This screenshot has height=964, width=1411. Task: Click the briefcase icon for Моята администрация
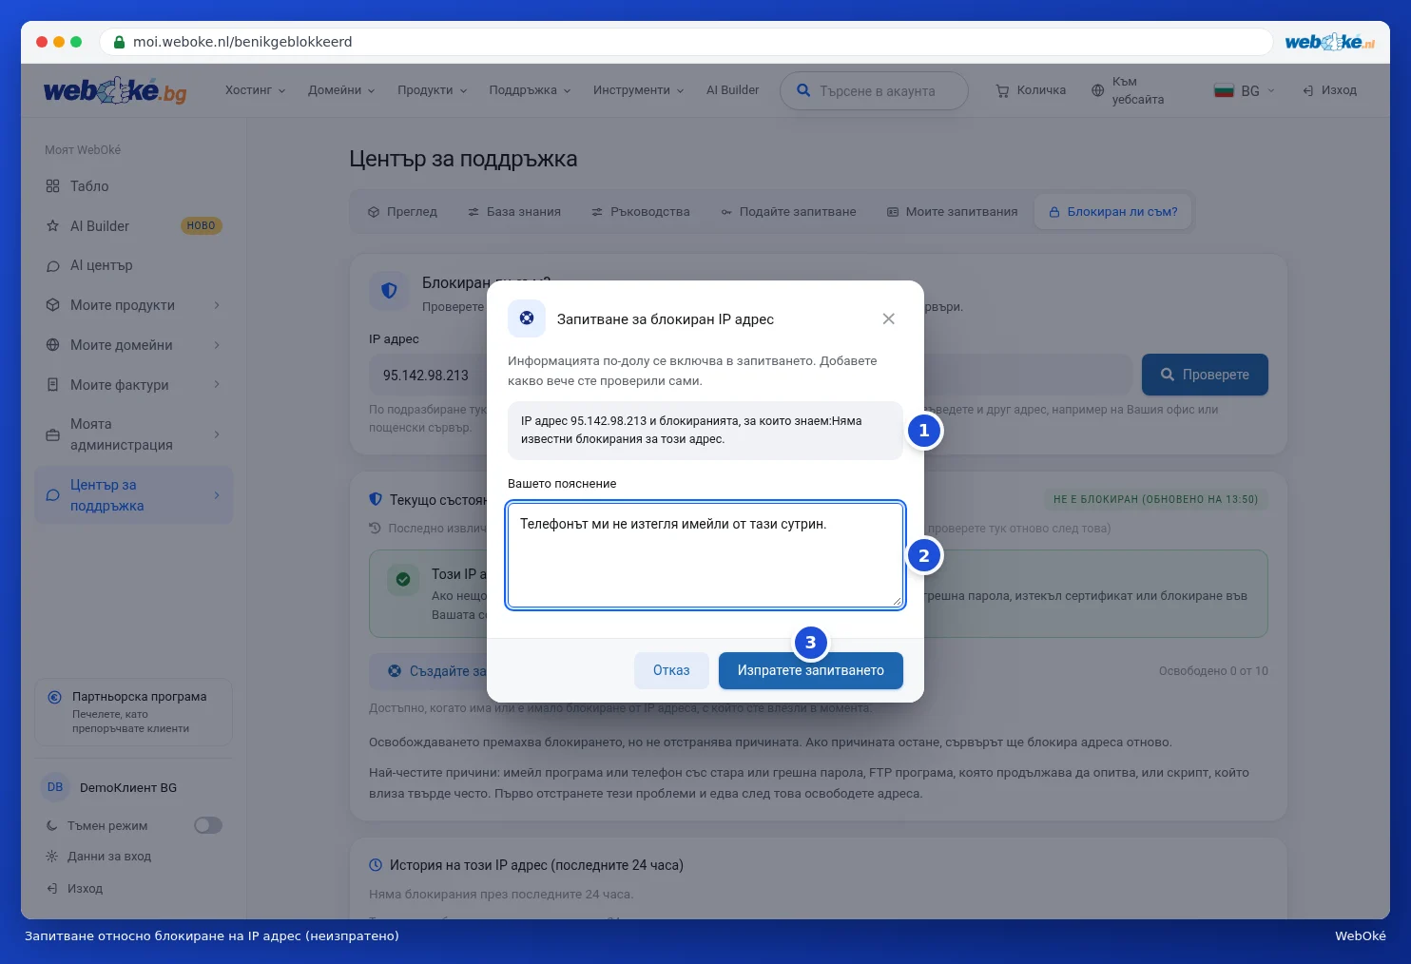point(52,434)
